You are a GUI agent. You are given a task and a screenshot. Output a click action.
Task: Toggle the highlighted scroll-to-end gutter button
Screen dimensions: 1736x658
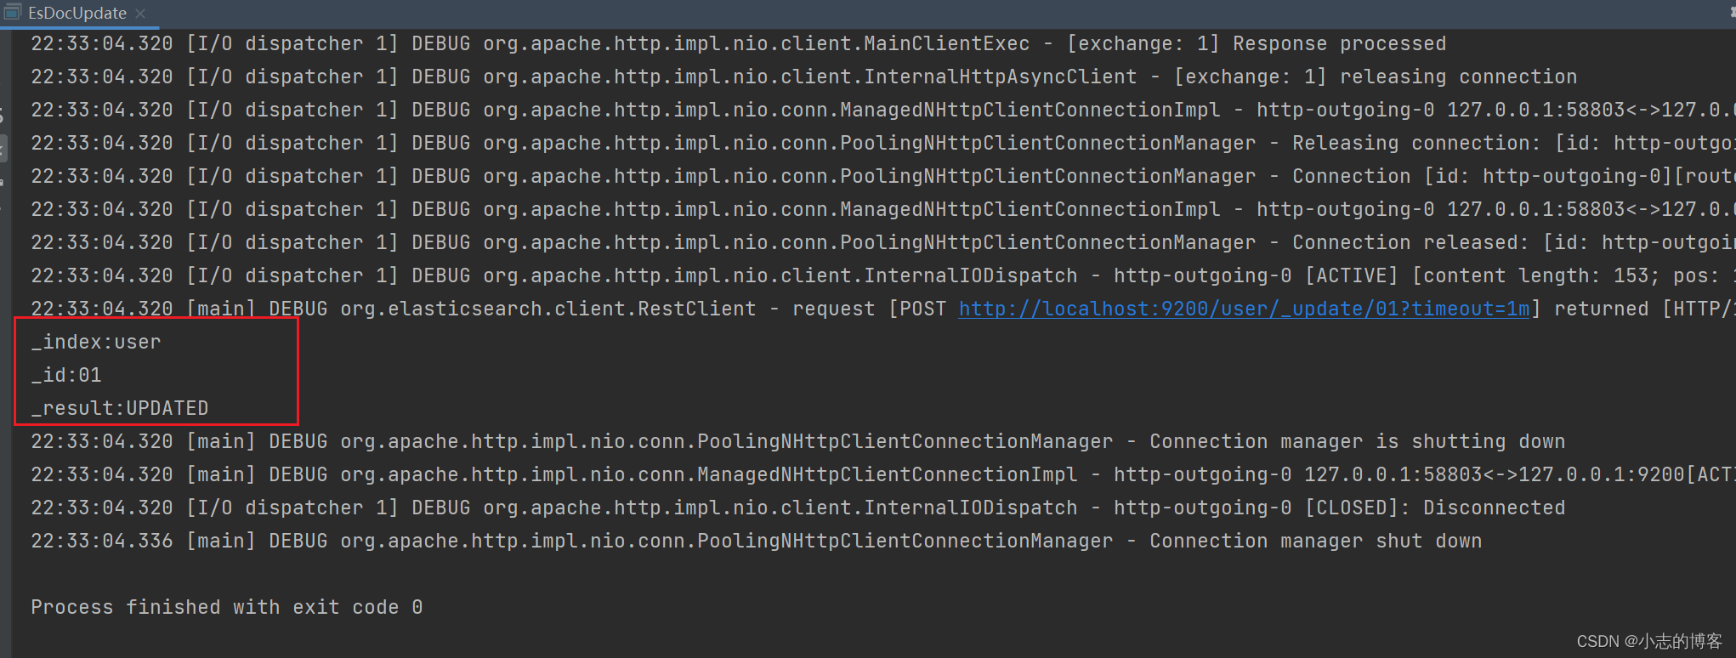click(3, 148)
